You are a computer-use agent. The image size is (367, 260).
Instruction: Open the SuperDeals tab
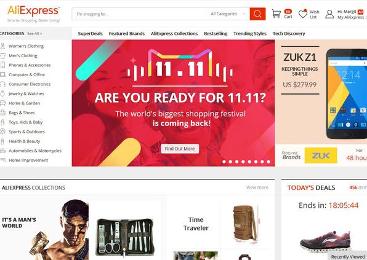pos(90,34)
